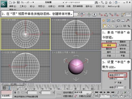Switch to the Modify panel tab

pyautogui.click(x=109, y=21)
